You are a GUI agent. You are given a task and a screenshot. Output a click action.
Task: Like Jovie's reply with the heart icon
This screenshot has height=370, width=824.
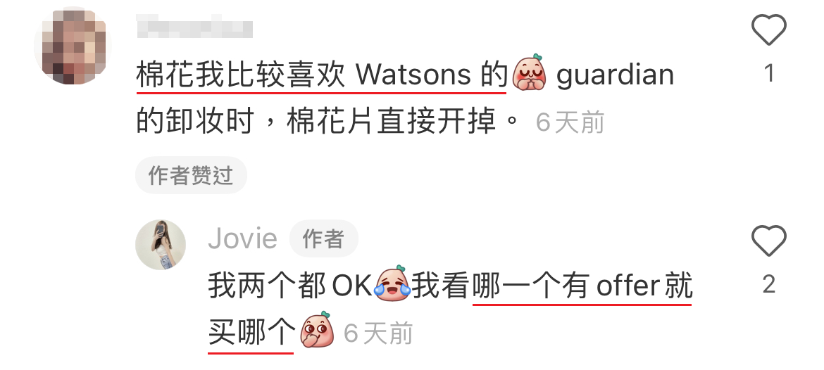pyautogui.click(x=769, y=241)
